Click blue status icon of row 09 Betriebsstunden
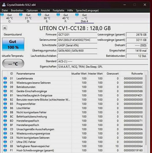 point(5,87)
